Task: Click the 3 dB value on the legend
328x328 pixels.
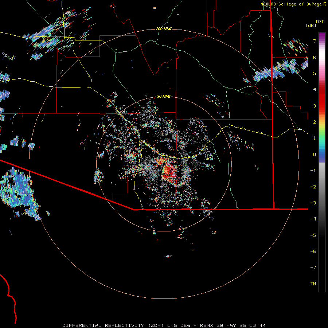Action: (x=315, y=106)
